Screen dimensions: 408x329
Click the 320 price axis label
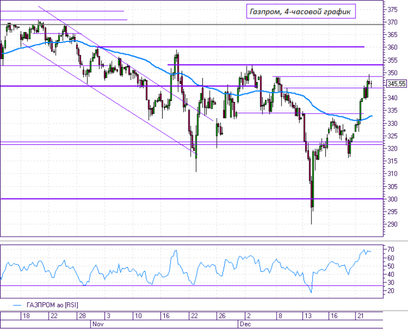(x=392, y=148)
